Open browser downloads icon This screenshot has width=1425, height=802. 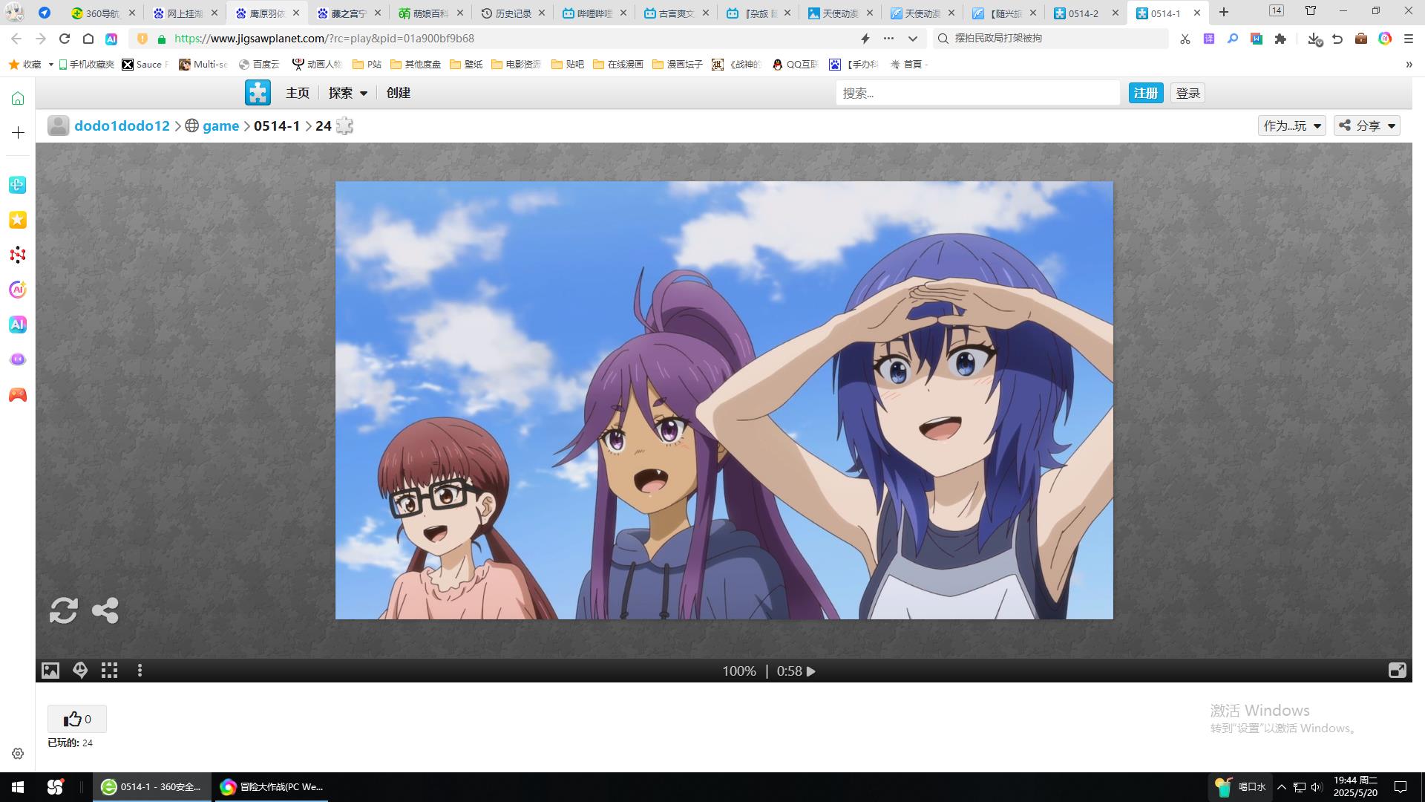(1314, 39)
